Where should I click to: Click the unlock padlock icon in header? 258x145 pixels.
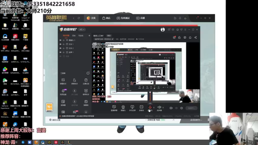tap(179, 37)
